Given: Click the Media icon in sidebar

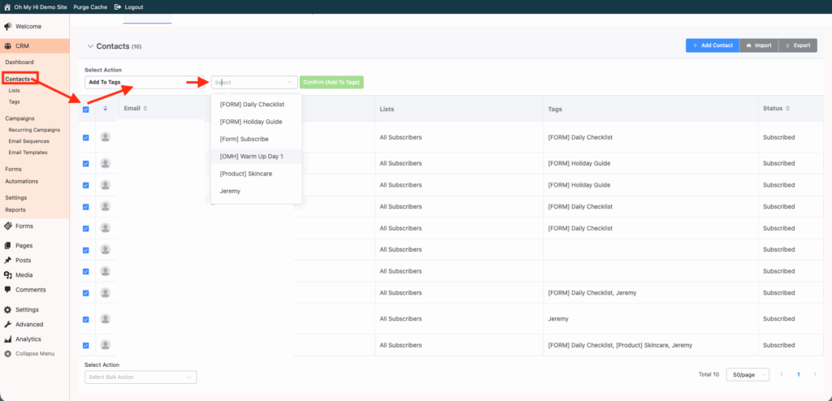Looking at the screenshot, I should coord(7,275).
